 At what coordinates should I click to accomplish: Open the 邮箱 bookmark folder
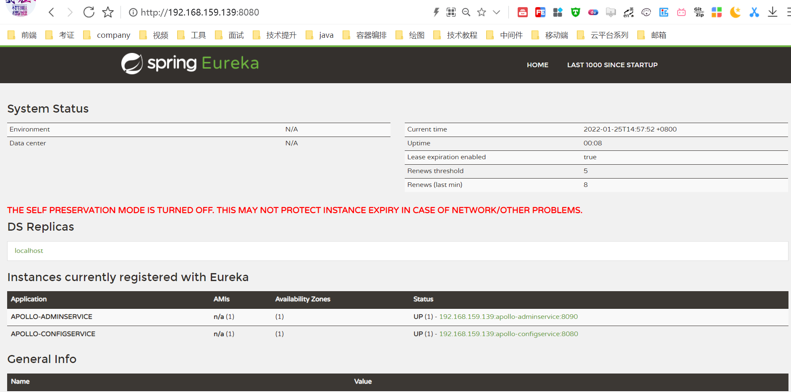652,35
